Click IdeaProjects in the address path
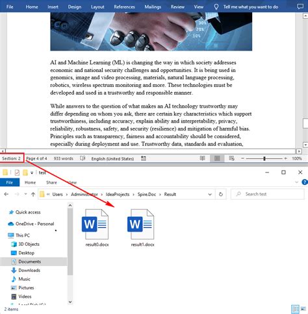 [x=118, y=194]
